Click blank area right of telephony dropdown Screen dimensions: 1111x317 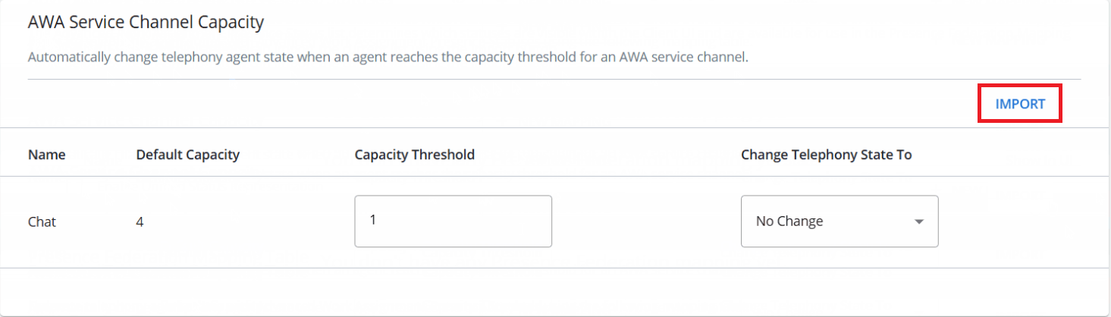(x=1016, y=222)
